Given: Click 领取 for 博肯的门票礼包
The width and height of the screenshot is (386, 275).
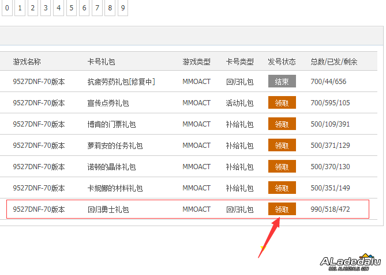Looking at the screenshot, I should 282,124.
